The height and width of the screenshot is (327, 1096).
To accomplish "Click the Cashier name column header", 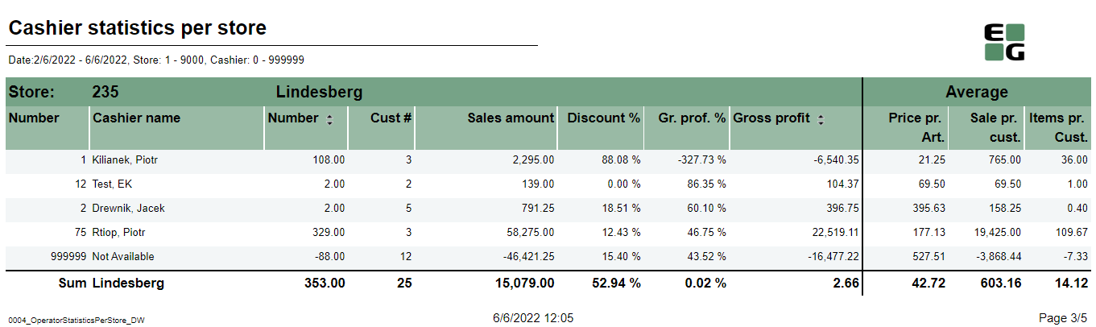I will coord(136,118).
